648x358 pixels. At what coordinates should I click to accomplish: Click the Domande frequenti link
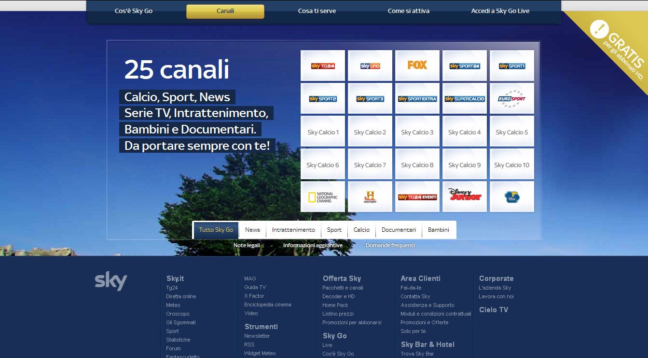tap(390, 245)
